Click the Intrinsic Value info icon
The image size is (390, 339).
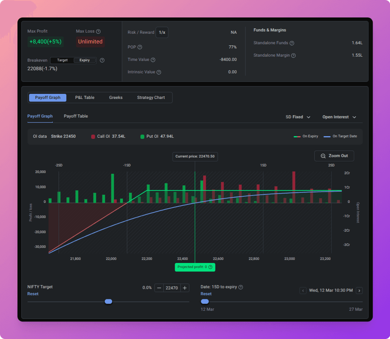click(159, 72)
